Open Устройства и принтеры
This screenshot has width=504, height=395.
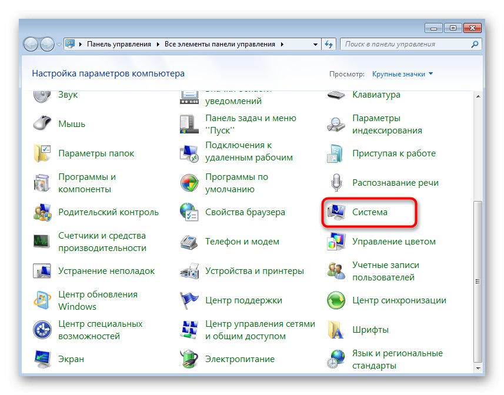tap(255, 271)
